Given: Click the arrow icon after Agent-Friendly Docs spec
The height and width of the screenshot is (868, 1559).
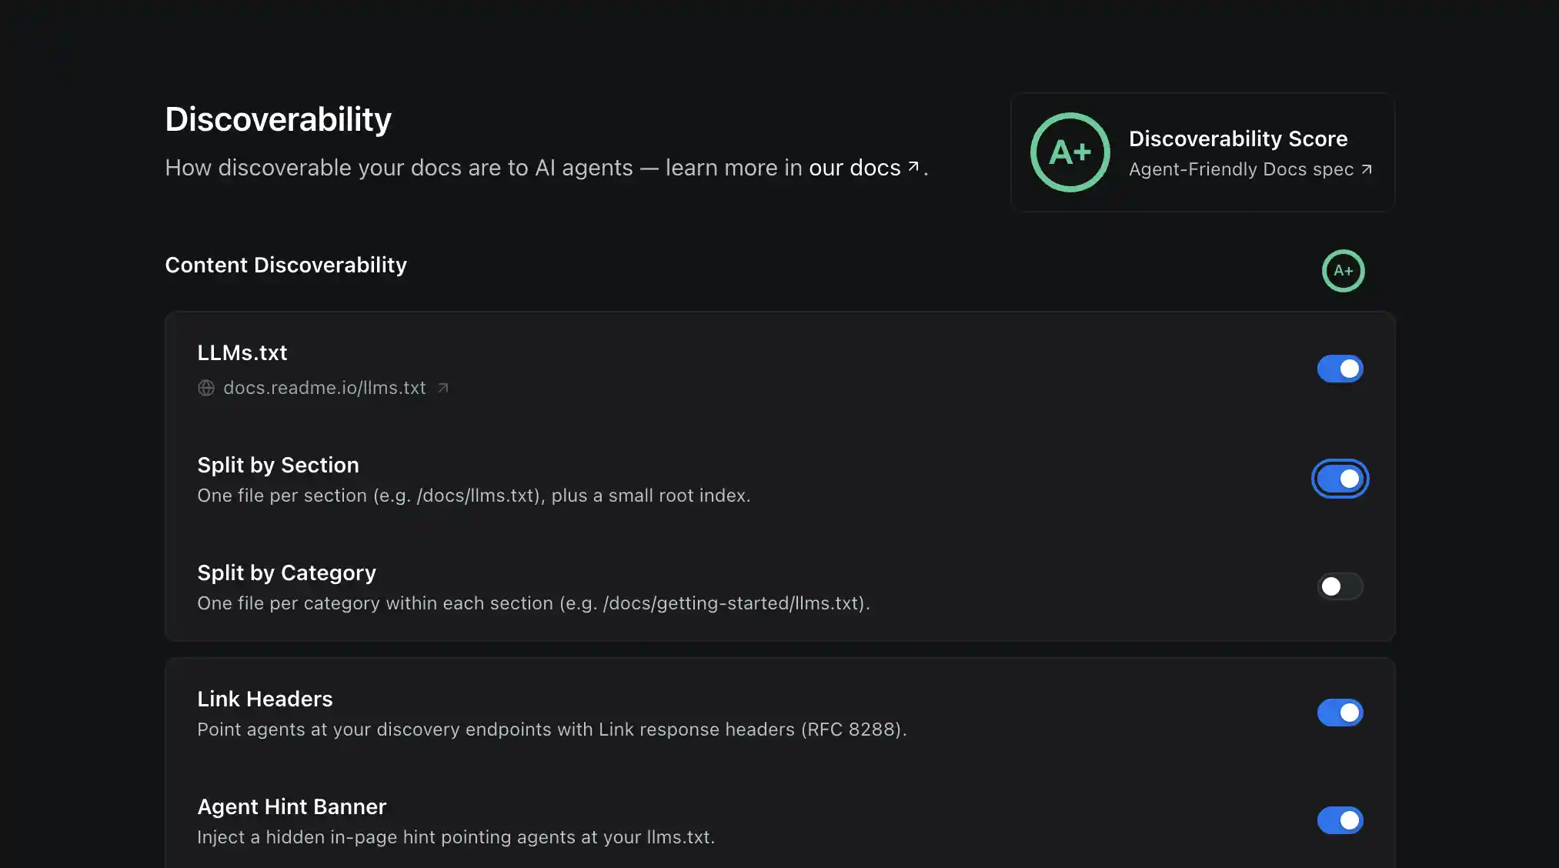Looking at the screenshot, I should (1367, 169).
